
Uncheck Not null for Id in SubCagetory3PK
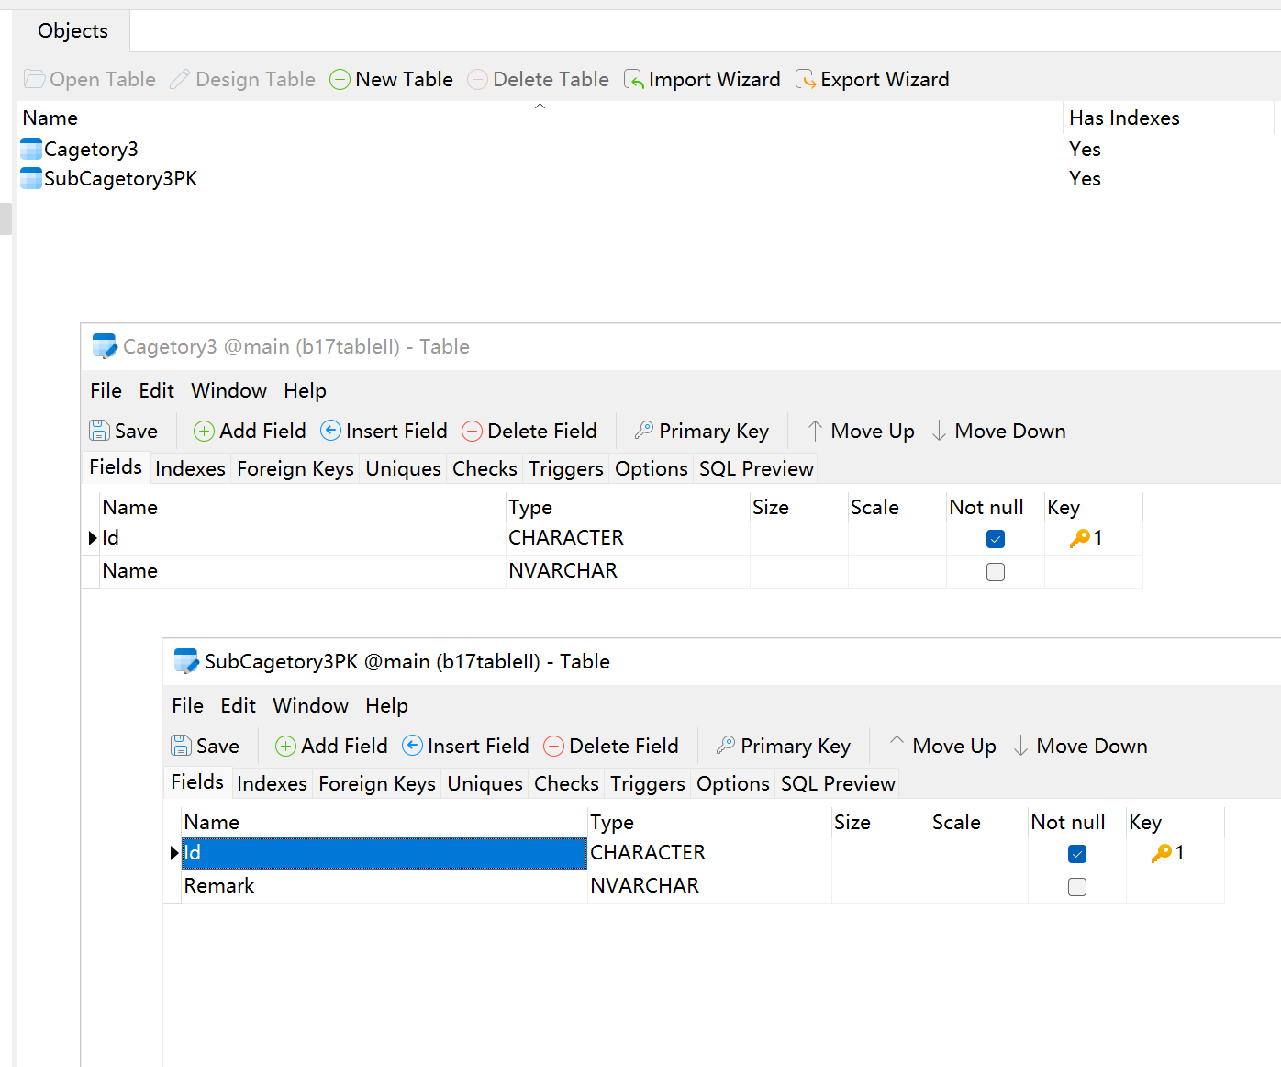pyautogui.click(x=1077, y=854)
